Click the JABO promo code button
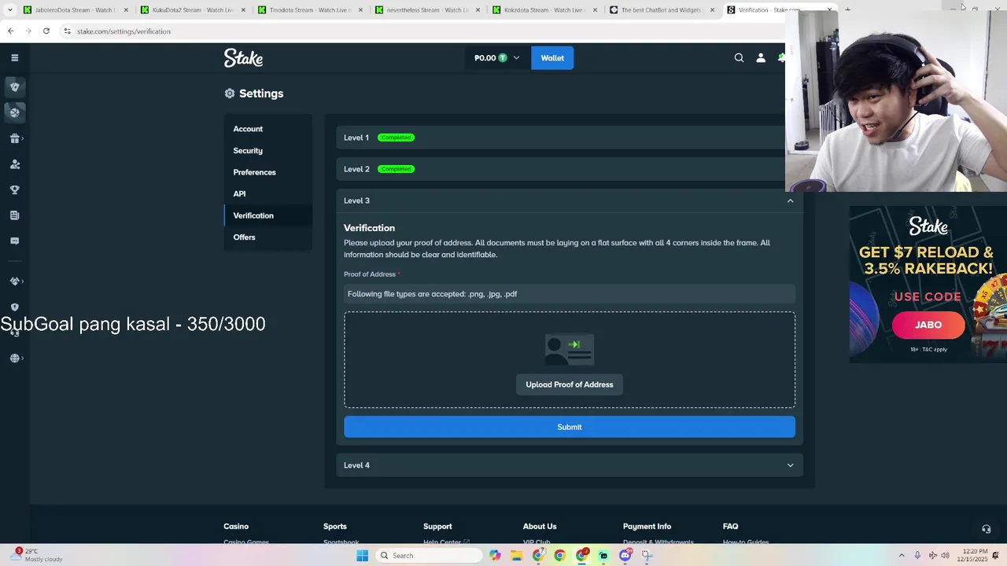This screenshot has width=1007, height=566. click(x=928, y=325)
